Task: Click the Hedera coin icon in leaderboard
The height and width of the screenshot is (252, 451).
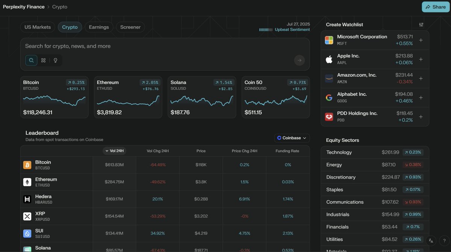Action: coord(27,199)
